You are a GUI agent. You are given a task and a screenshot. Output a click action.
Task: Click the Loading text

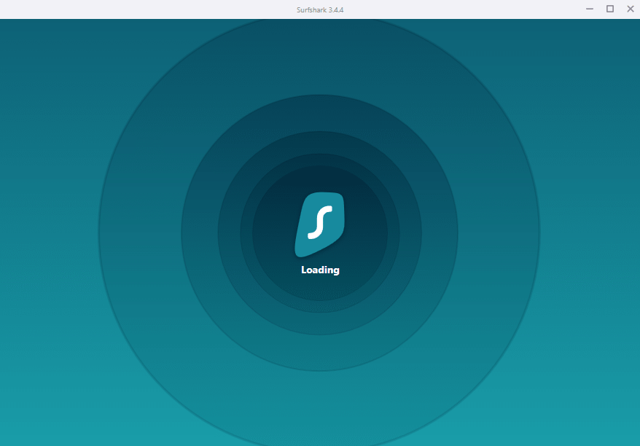tap(321, 270)
